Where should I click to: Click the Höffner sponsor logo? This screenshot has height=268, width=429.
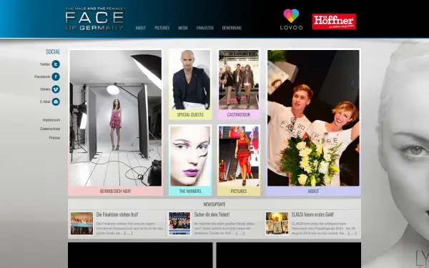[334, 21]
